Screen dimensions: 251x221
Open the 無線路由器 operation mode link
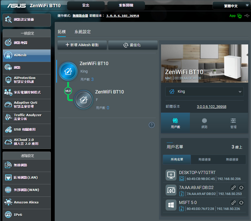[x=80, y=16]
